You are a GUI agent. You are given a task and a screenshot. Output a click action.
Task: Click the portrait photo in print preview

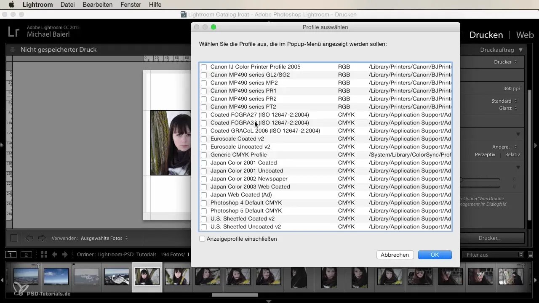click(x=171, y=143)
